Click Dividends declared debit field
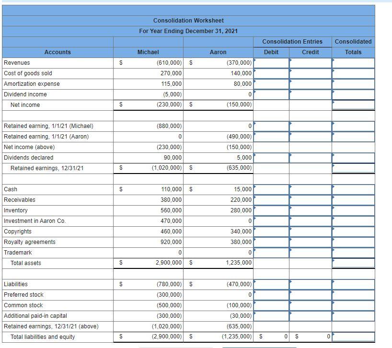This screenshot has height=348, width=392. (x=271, y=158)
